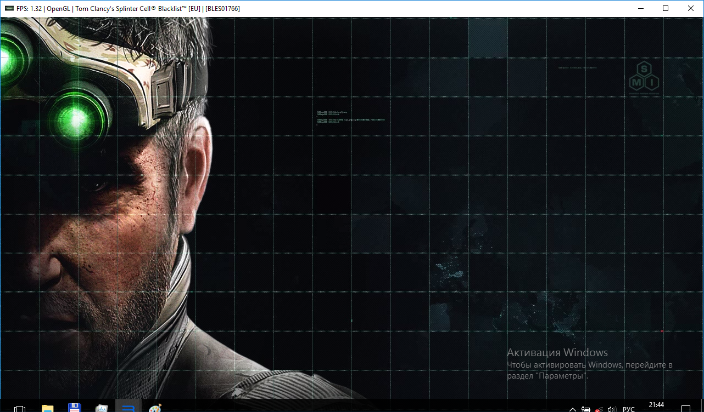The height and width of the screenshot is (412, 704).
Task: Open the performance monitor taskbar icon
Action: pyautogui.click(x=102, y=408)
